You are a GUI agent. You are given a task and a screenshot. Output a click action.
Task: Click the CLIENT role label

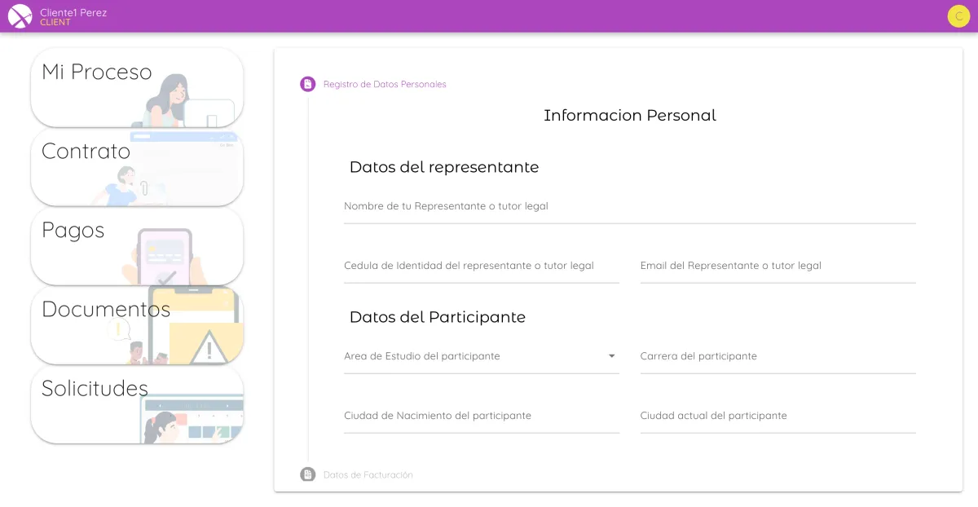55,23
